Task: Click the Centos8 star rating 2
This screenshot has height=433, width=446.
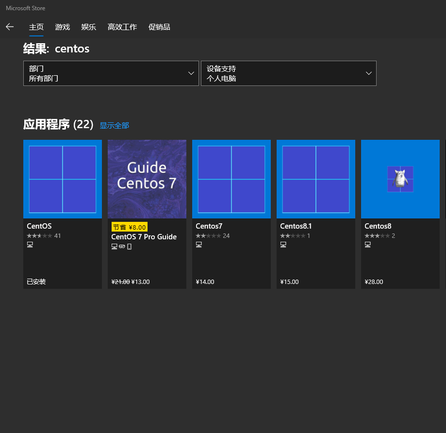Action: tap(380, 236)
